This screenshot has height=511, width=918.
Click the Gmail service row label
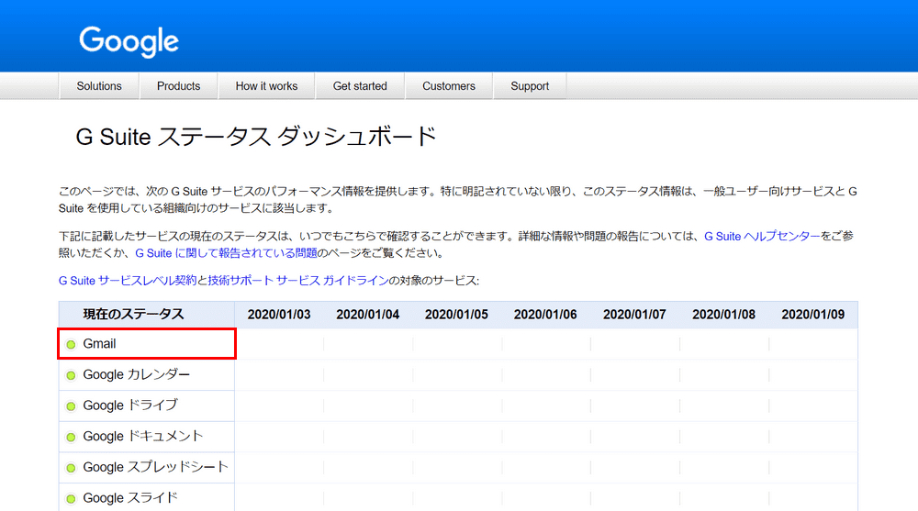(99, 344)
